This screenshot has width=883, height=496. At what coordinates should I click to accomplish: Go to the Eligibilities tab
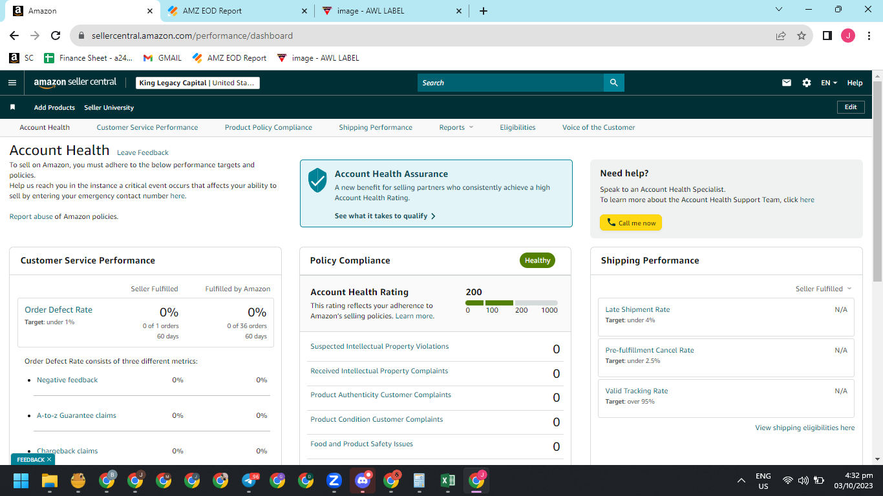518,127
